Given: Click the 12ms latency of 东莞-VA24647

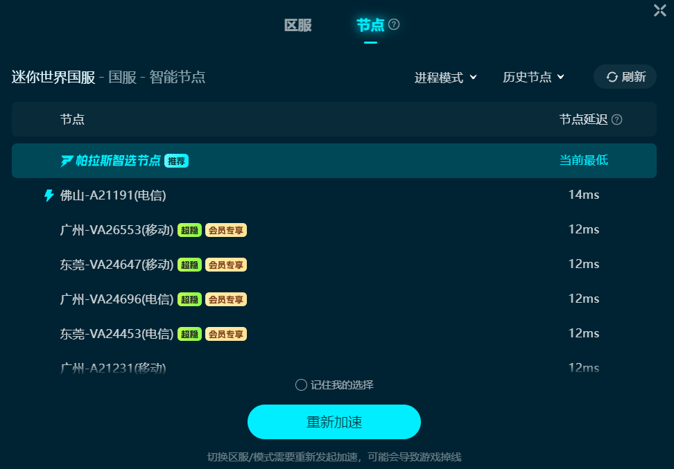Looking at the screenshot, I should [x=584, y=264].
